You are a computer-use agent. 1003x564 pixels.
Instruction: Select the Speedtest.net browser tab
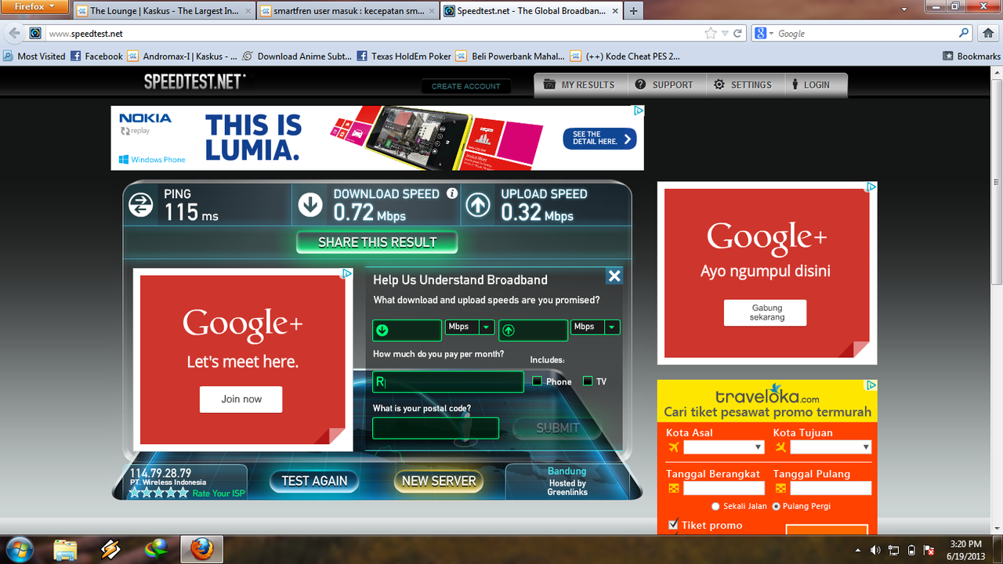pos(531,11)
